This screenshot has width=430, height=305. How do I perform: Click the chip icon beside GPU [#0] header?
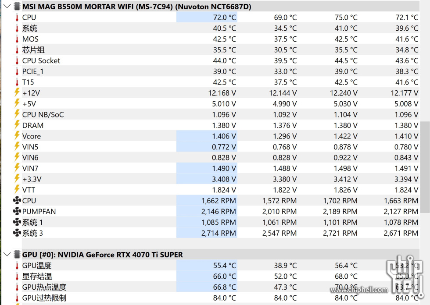click(x=17, y=254)
